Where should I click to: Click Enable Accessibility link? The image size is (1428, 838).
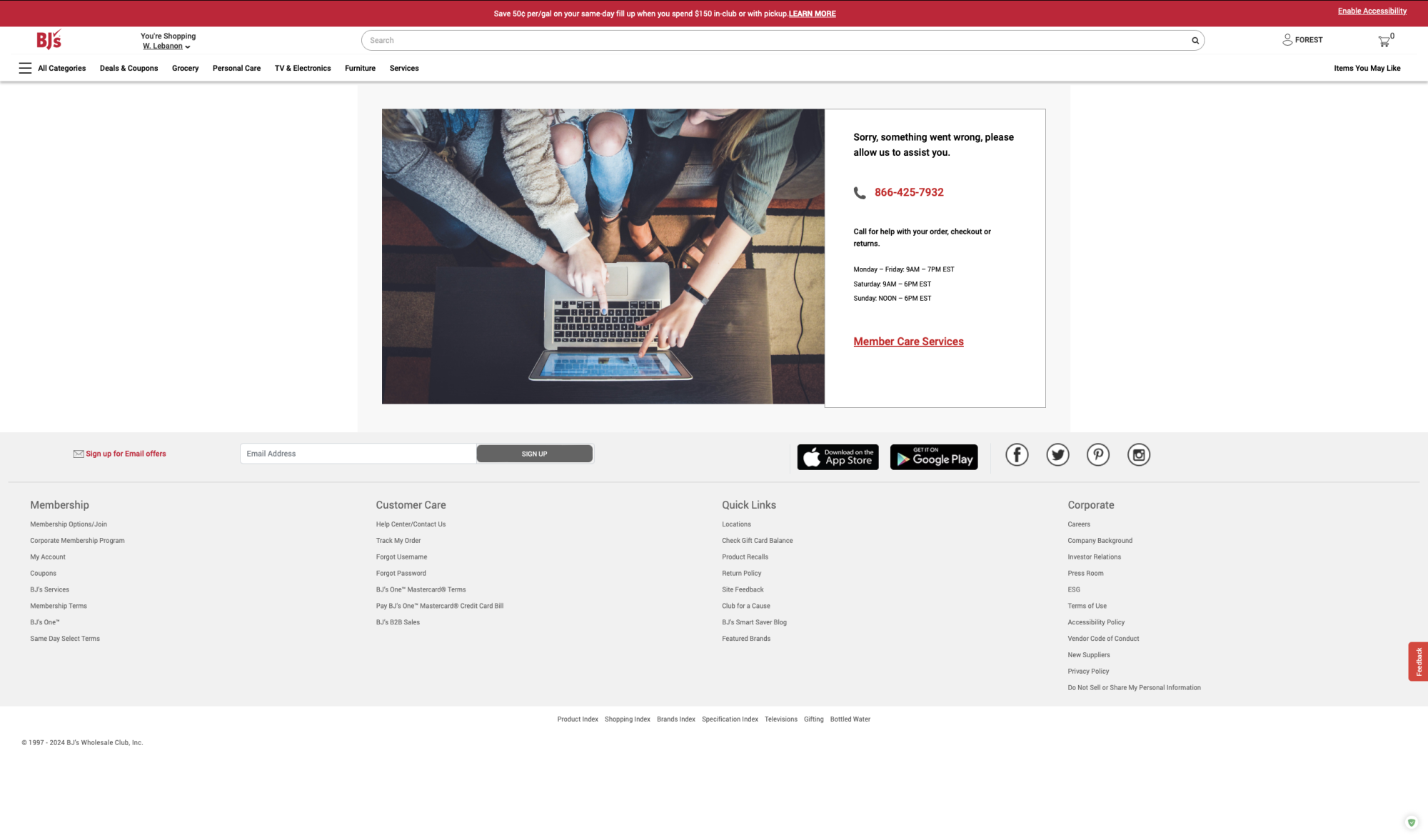[x=1372, y=11]
